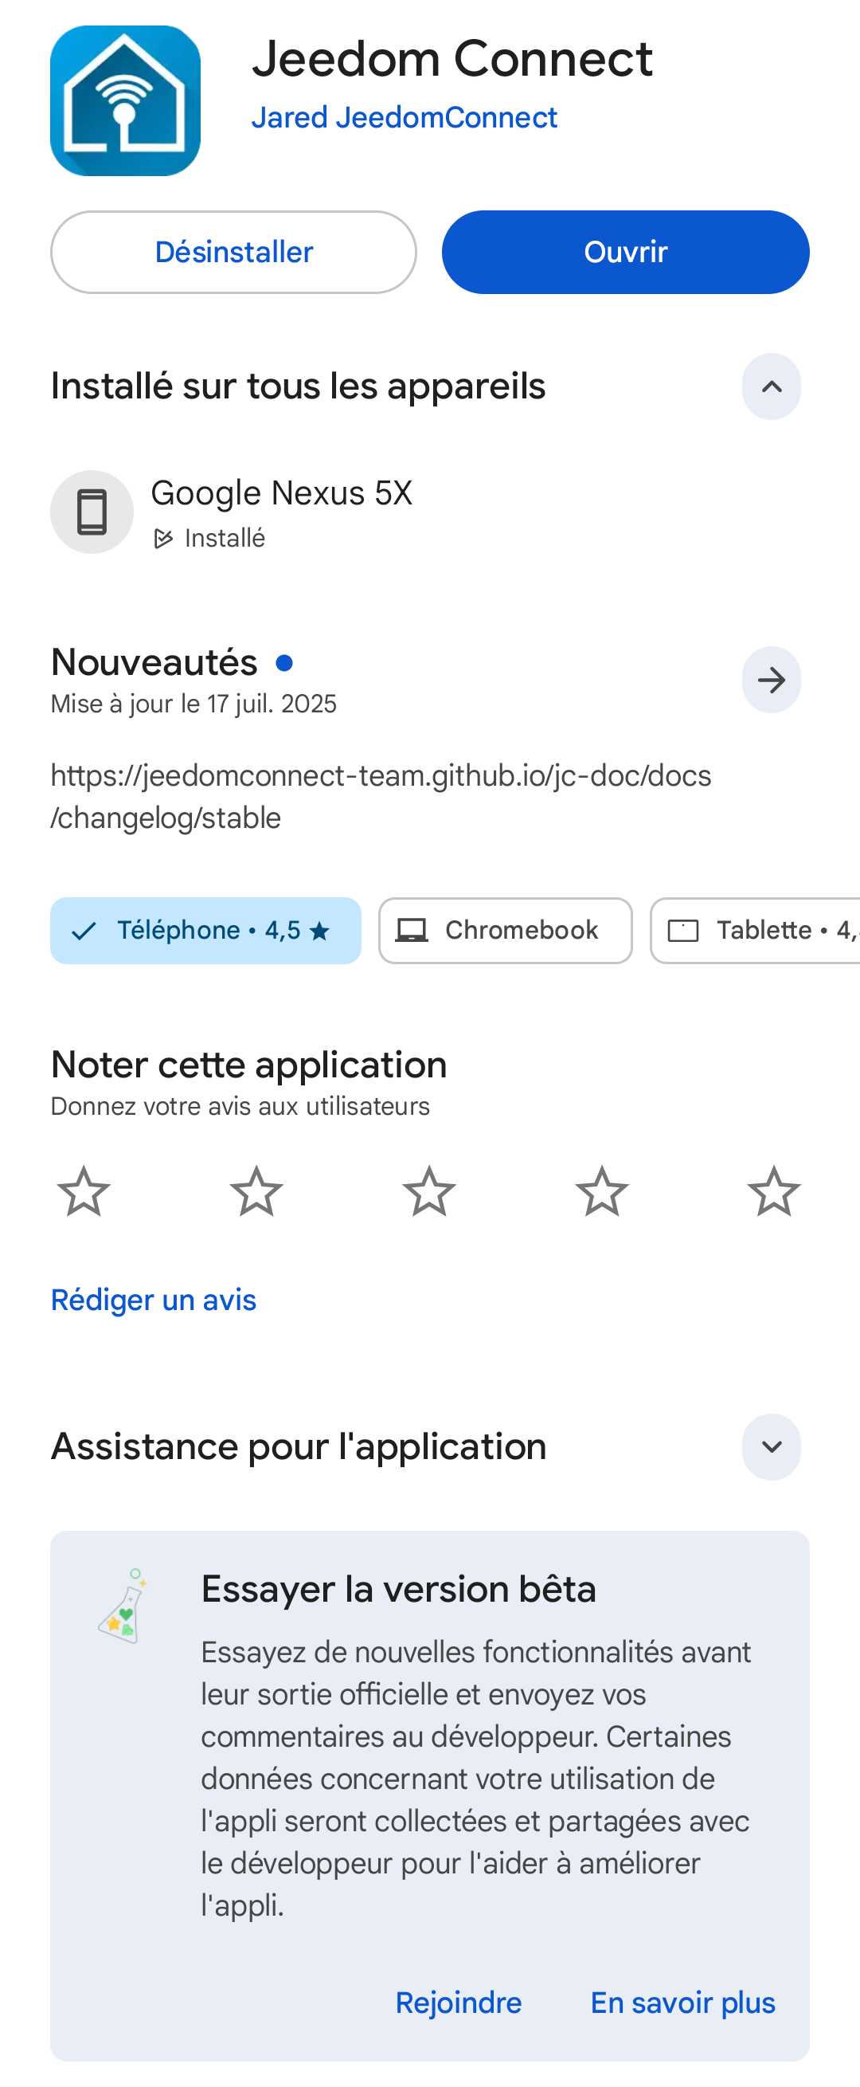Click the Google Nexus 5X phone icon

92,512
